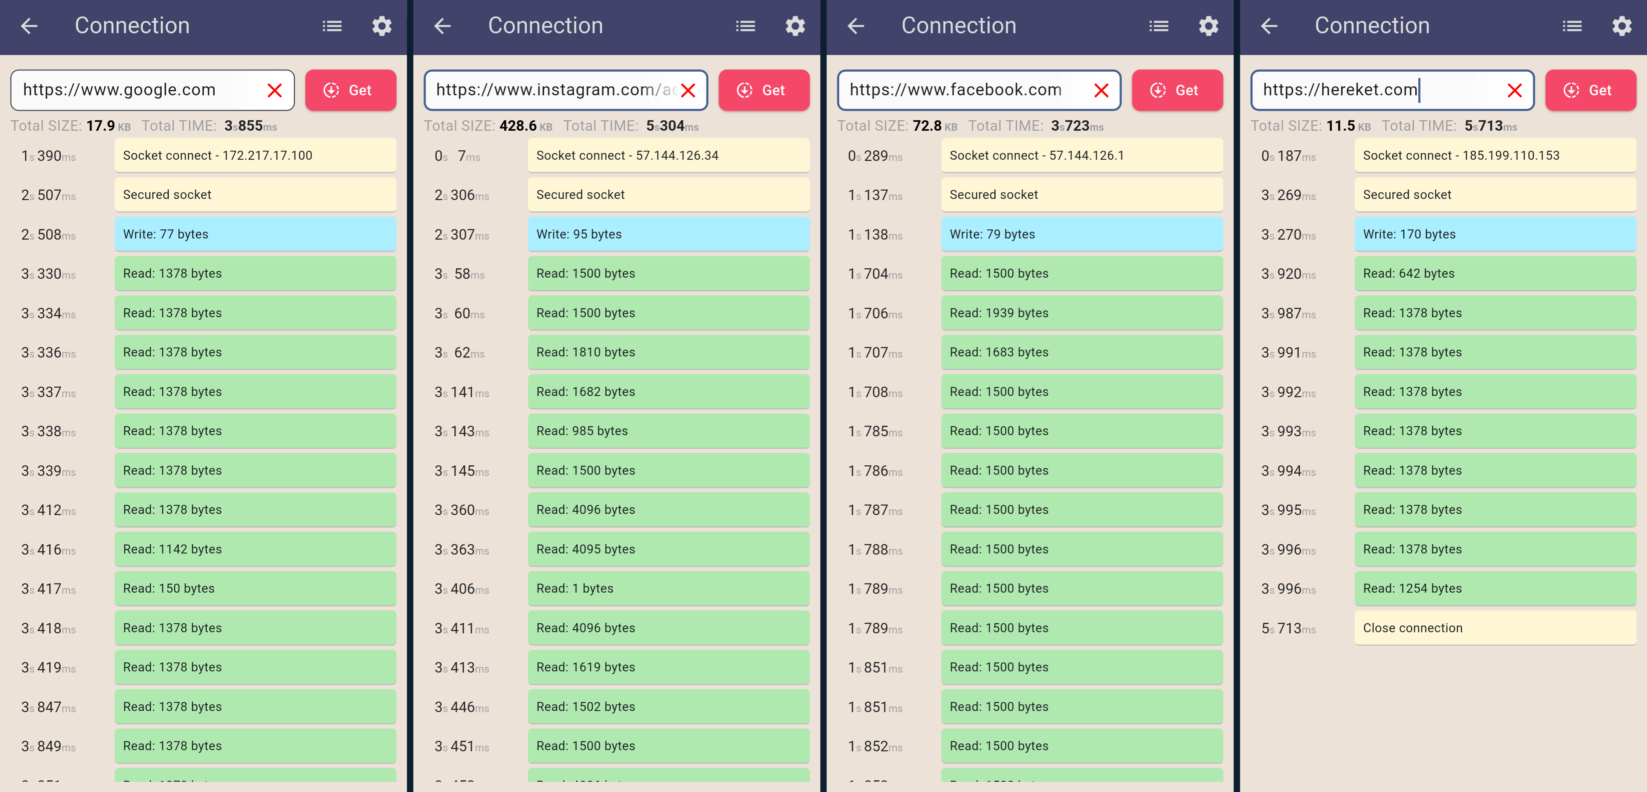Tap Get button next to google.com URL
Screen dimensions: 1647x792
[x=350, y=90]
